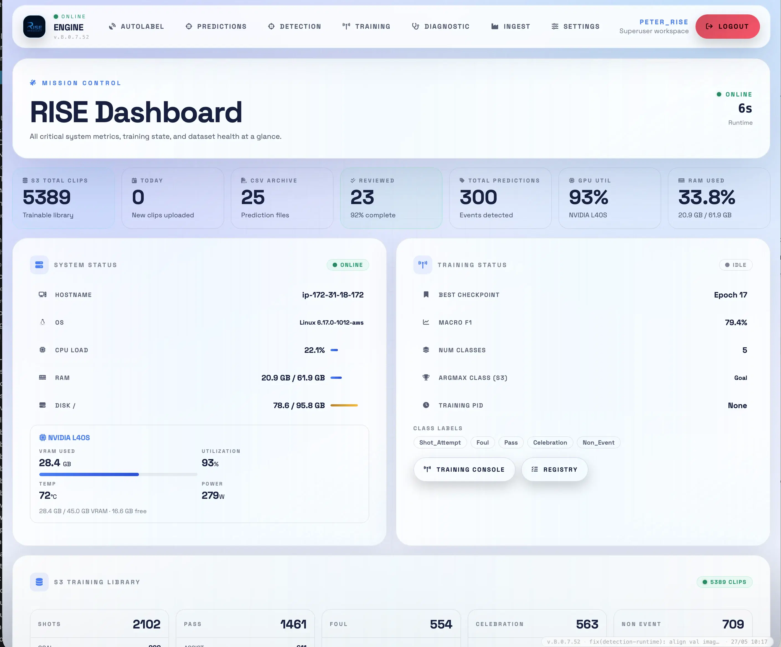
Task: Open the Training Console button
Action: point(464,469)
